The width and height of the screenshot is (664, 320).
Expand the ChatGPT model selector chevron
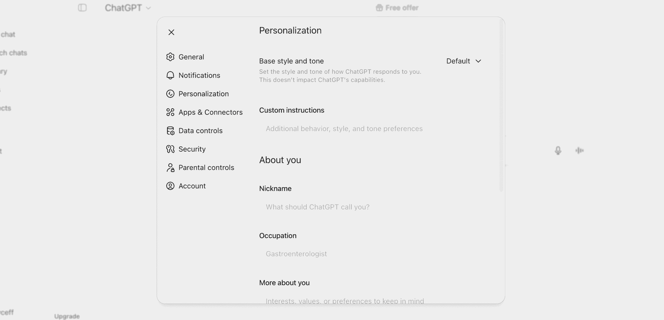(x=148, y=8)
